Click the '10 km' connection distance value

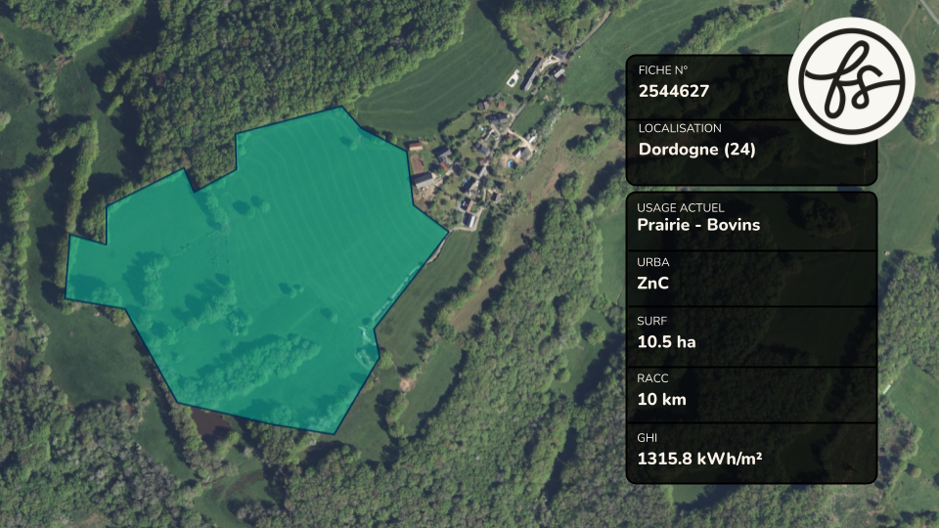click(x=662, y=399)
